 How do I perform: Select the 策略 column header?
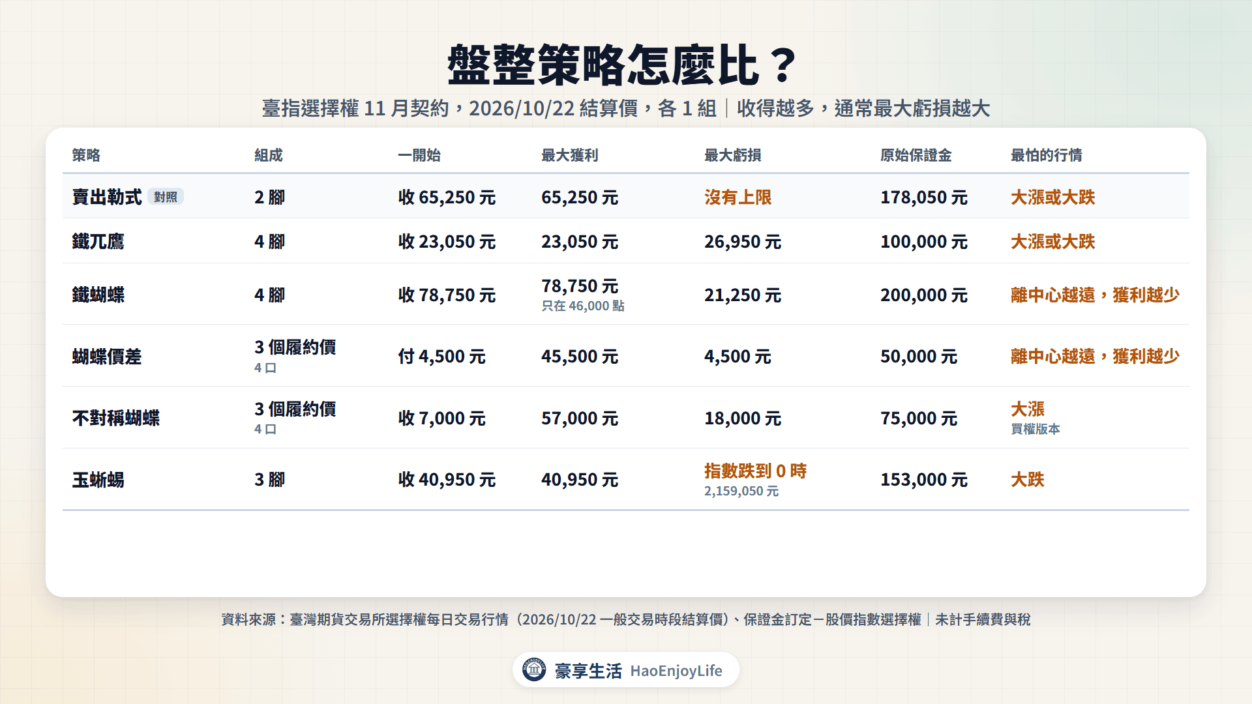86,155
